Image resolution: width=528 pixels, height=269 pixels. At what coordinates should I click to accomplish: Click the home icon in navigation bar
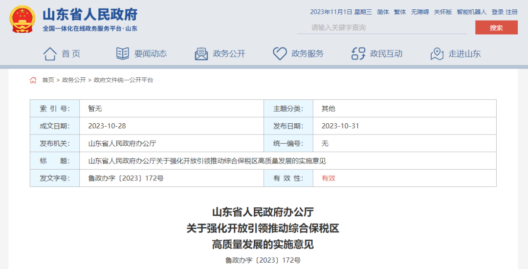[x=50, y=54]
